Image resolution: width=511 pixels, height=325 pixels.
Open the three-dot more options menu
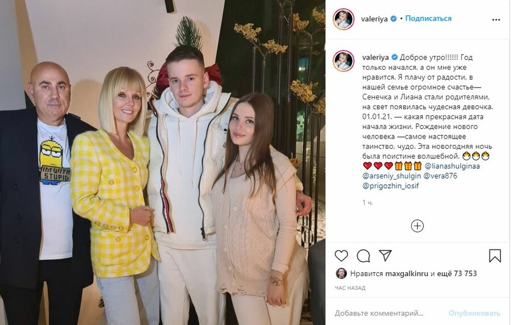496,19
